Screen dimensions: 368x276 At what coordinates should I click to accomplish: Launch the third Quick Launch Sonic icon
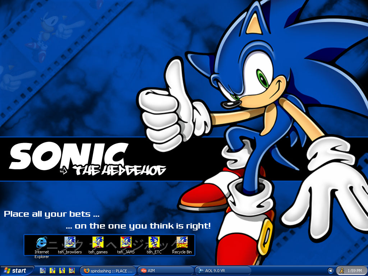(x=62, y=271)
